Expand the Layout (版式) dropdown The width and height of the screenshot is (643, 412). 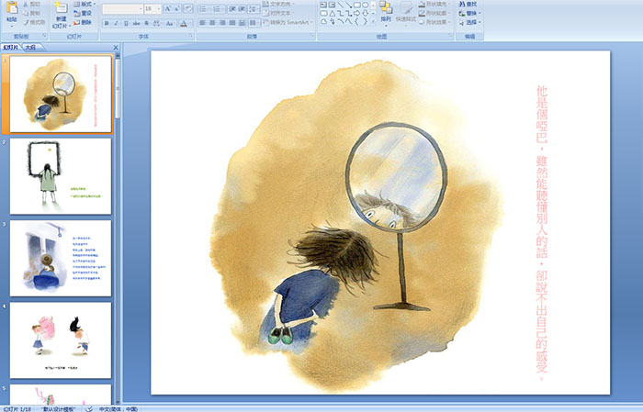[86, 4]
